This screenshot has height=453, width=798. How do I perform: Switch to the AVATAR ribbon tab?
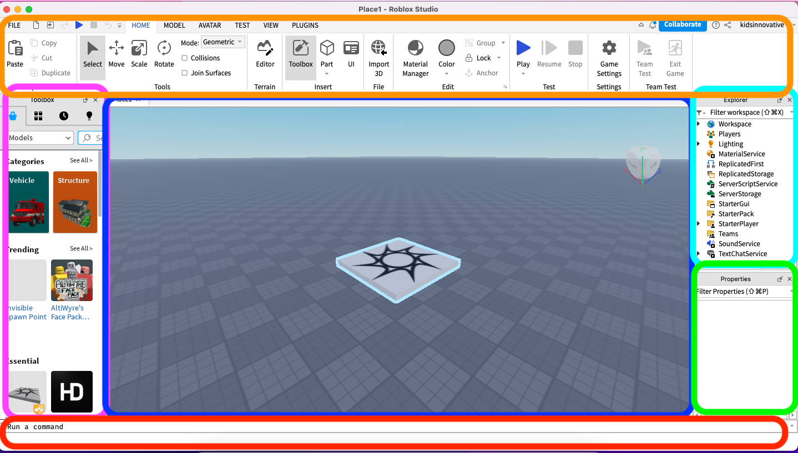pos(210,26)
